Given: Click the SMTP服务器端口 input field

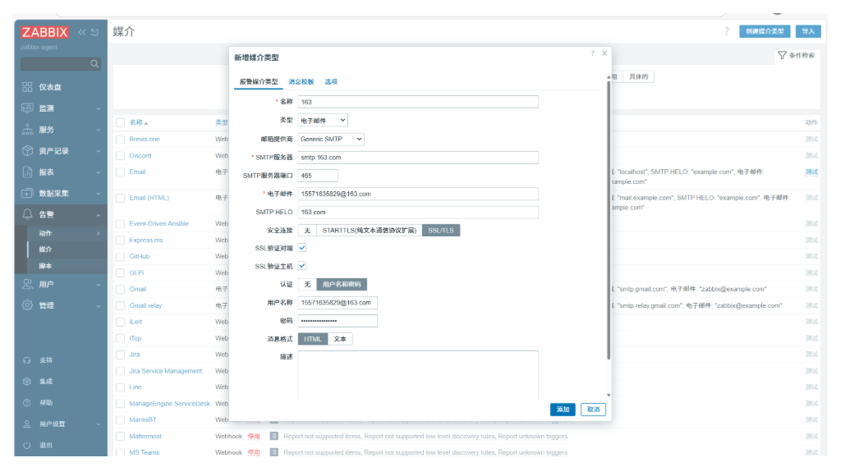Looking at the screenshot, I should pyautogui.click(x=318, y=176).
